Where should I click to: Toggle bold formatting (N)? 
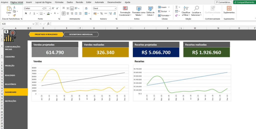(26, 13)
